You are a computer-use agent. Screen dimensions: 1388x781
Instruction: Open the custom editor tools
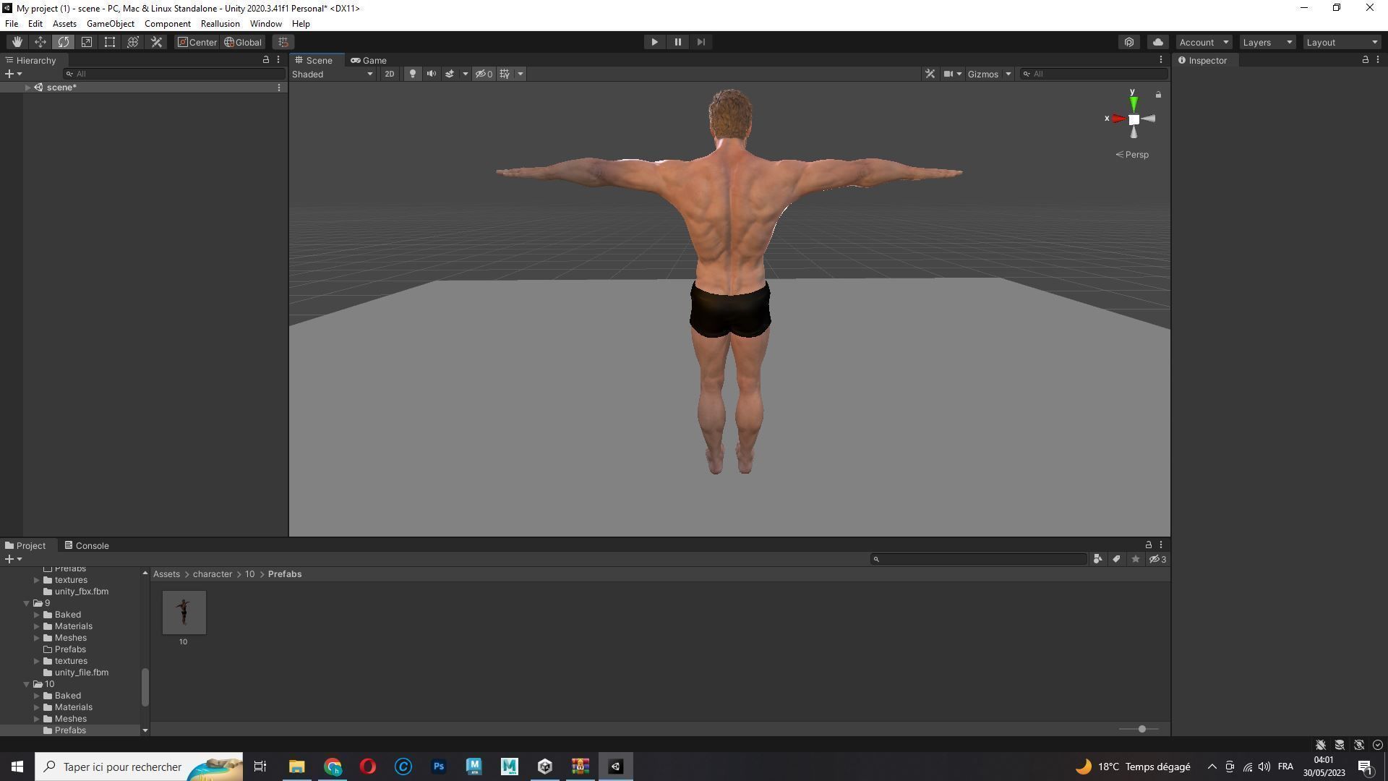[x=156, y=42]
